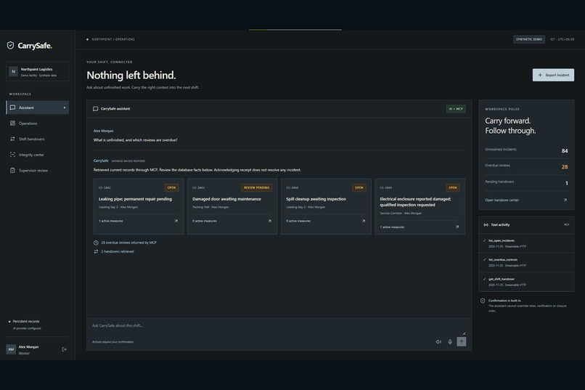The image size is (585, 390).
Task: Open the arrow icon on Damaged door card
Action: tap(270, 221)
